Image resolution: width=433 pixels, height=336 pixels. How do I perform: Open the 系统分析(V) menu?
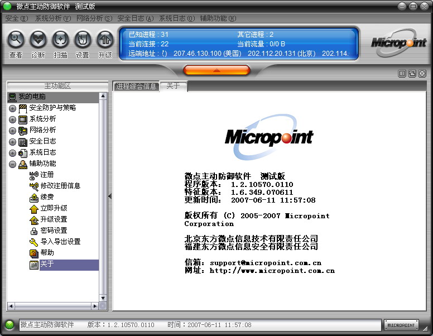click(x=53, y=18)
